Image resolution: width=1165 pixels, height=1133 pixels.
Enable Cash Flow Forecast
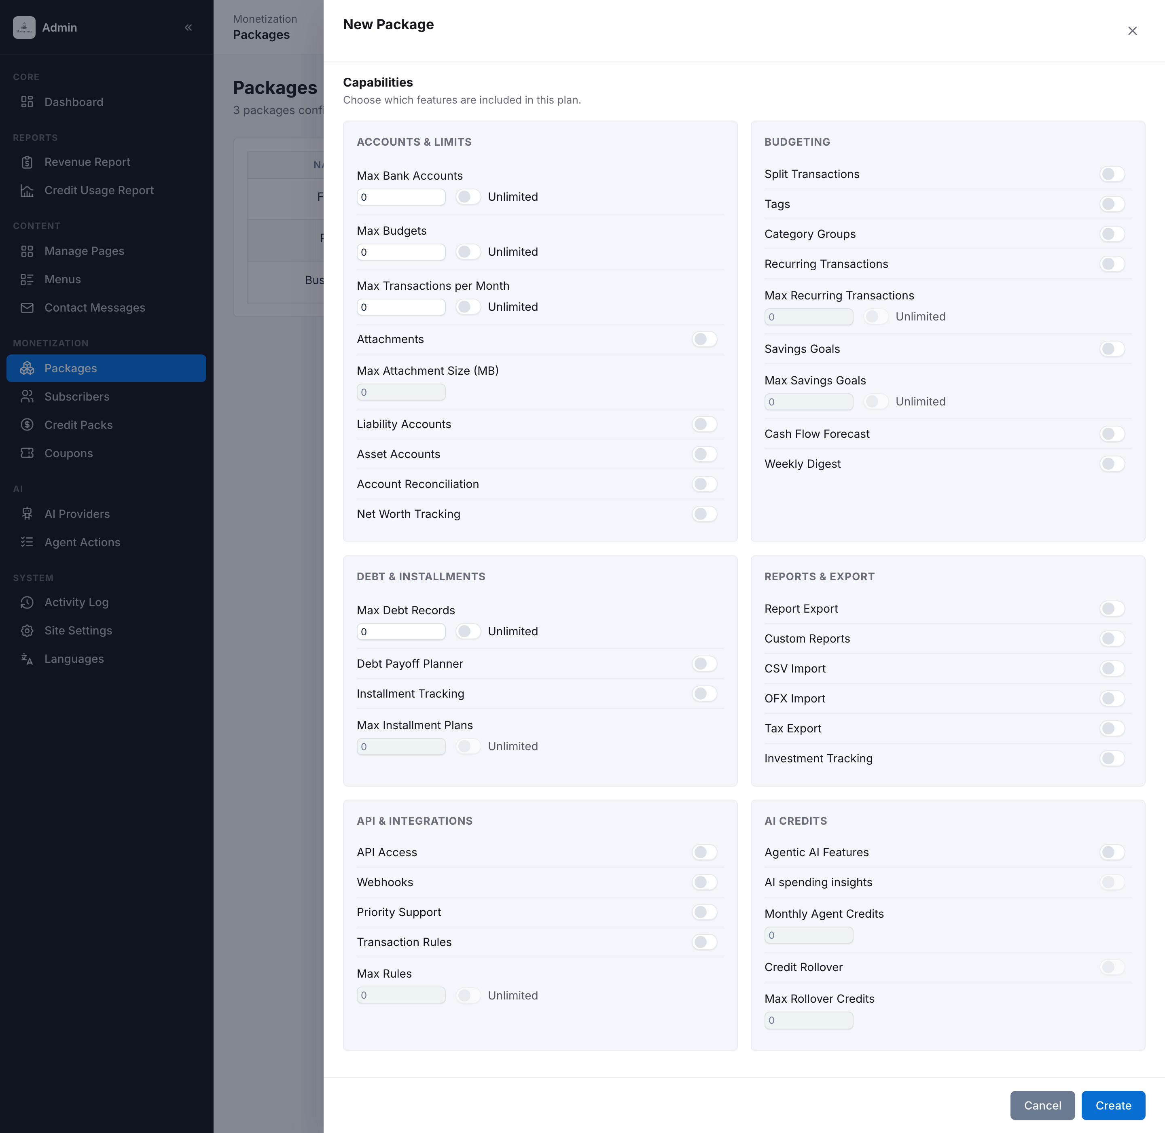tap(1112, 434)
